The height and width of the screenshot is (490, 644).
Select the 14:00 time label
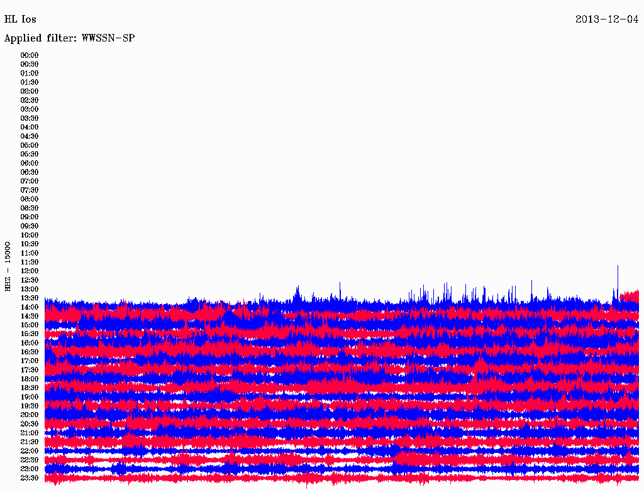point(30,307)
